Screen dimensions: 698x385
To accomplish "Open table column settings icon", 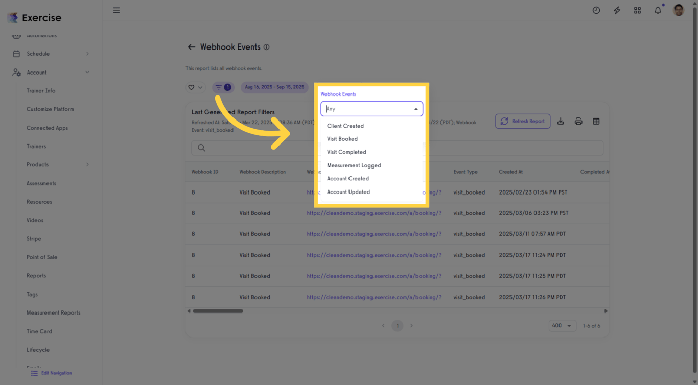I will click(596, 121).
